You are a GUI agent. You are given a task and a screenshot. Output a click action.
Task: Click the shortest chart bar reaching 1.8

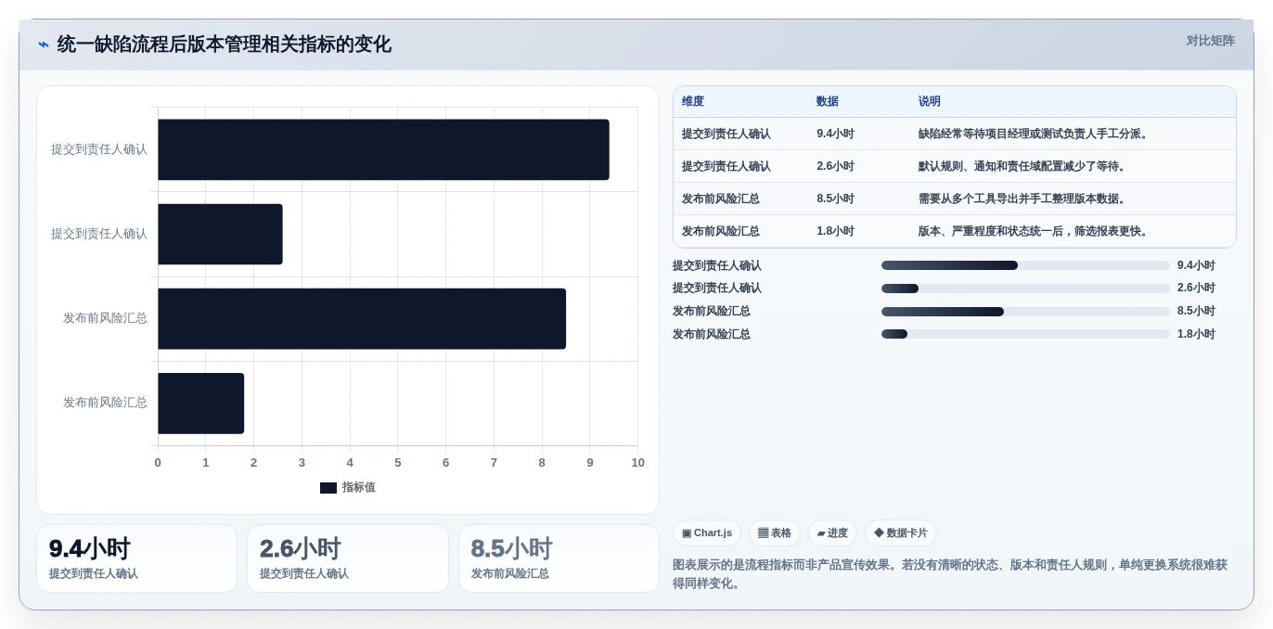tap(200, 403)
